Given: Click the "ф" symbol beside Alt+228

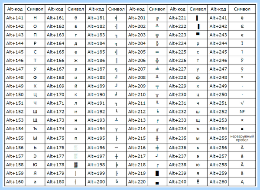Looking at the screenshot, I should tap(198, 77).
